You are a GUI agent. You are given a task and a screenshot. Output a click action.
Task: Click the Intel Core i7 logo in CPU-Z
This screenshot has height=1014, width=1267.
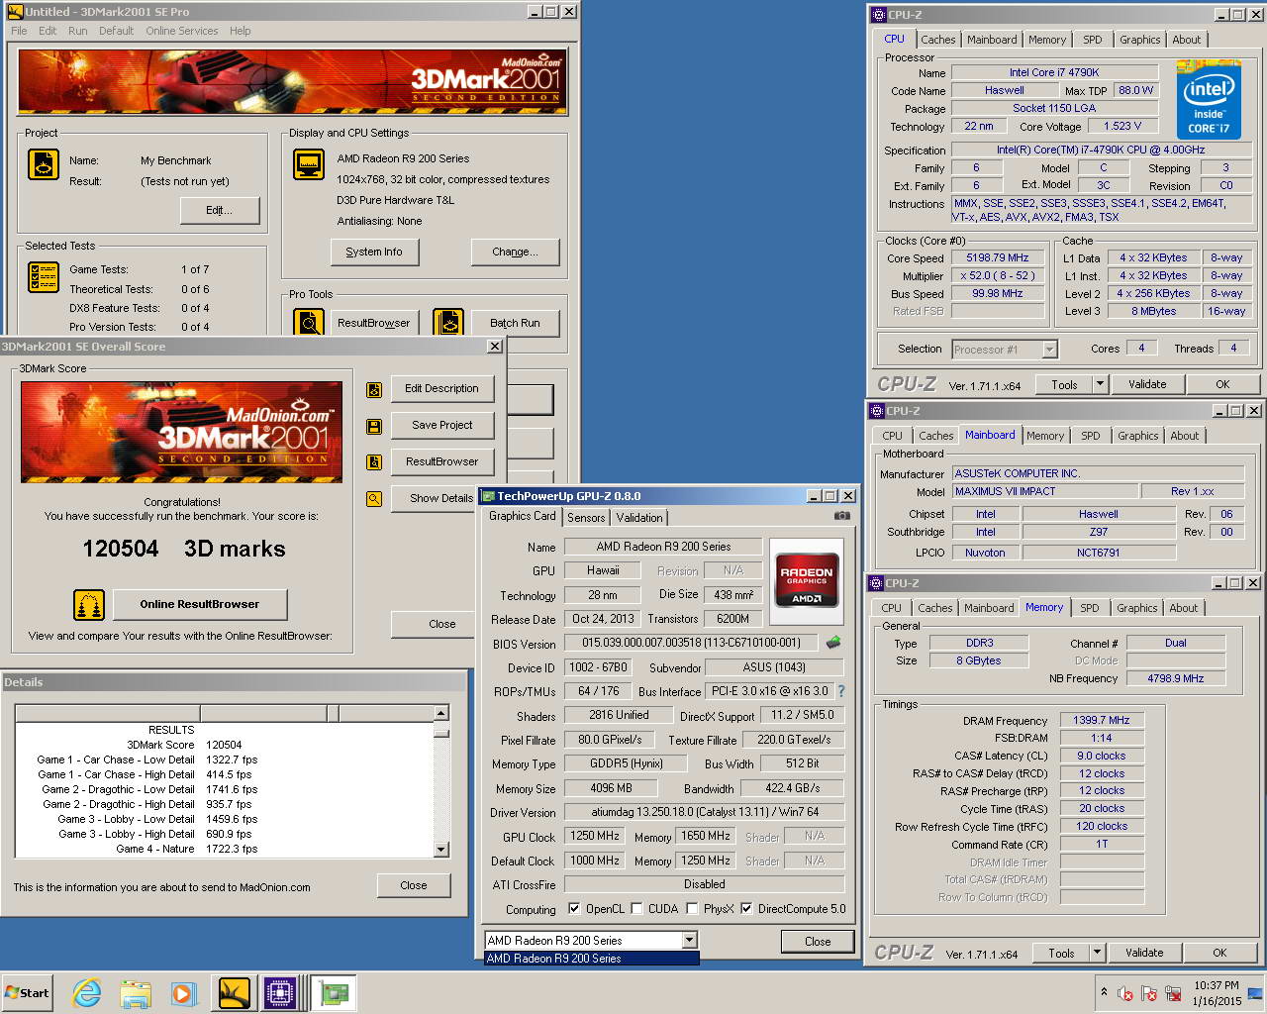(1209, 99)
